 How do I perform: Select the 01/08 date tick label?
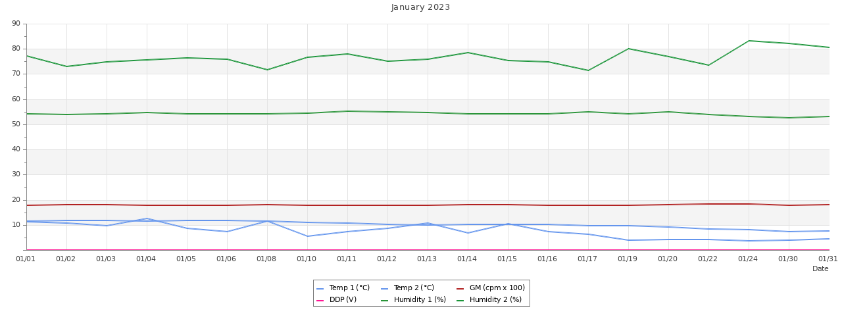tap(267, 259)
